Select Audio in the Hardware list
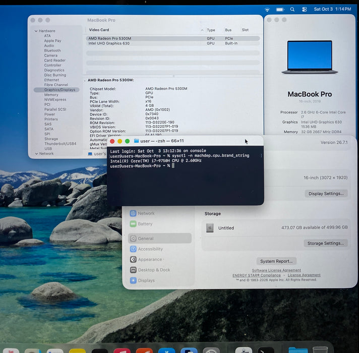Screen dimensions: 359x353 point(49,45)
